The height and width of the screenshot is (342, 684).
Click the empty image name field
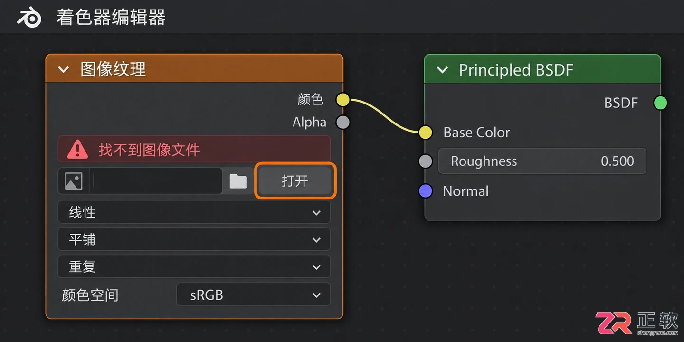click(x=155, y=181)
